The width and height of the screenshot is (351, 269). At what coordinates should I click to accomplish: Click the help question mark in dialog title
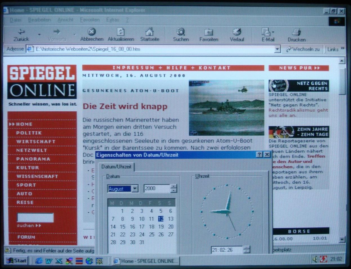pyautogui.click(x=260, y=155)
